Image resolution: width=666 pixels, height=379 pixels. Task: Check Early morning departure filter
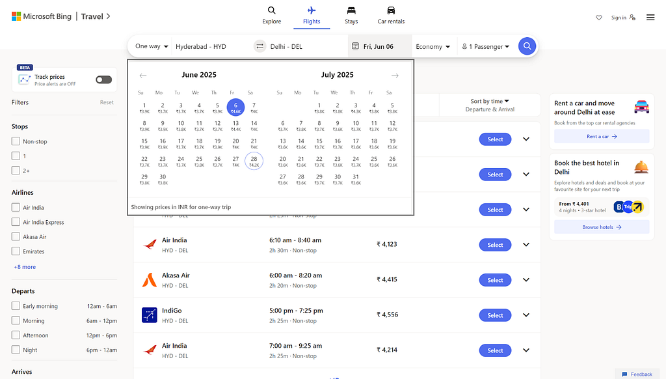click(16, 306)
